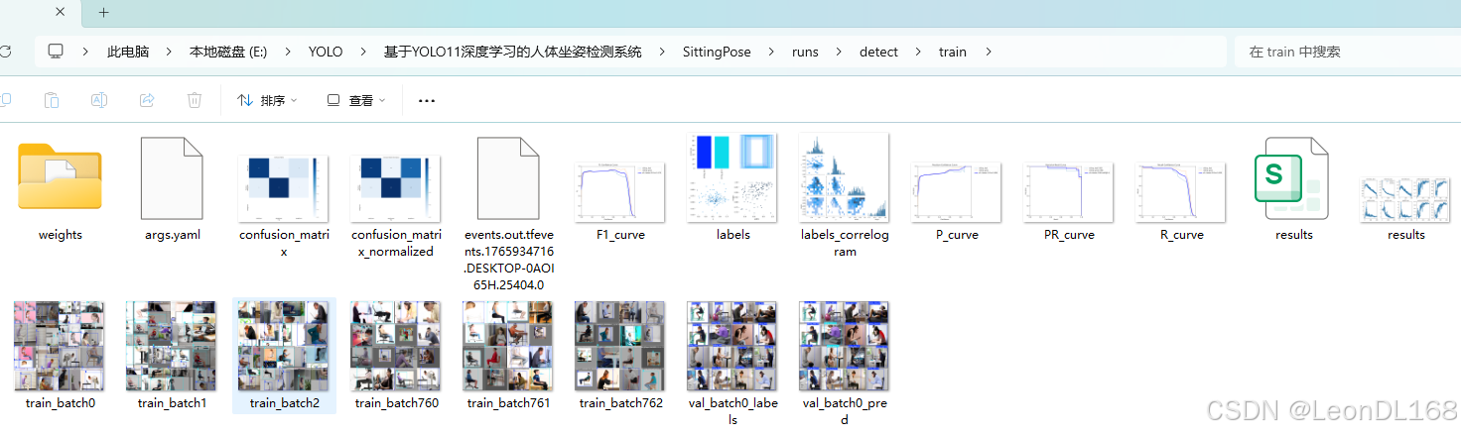
Task: Select the train_batch762 thumbnail
Action: 620,347
